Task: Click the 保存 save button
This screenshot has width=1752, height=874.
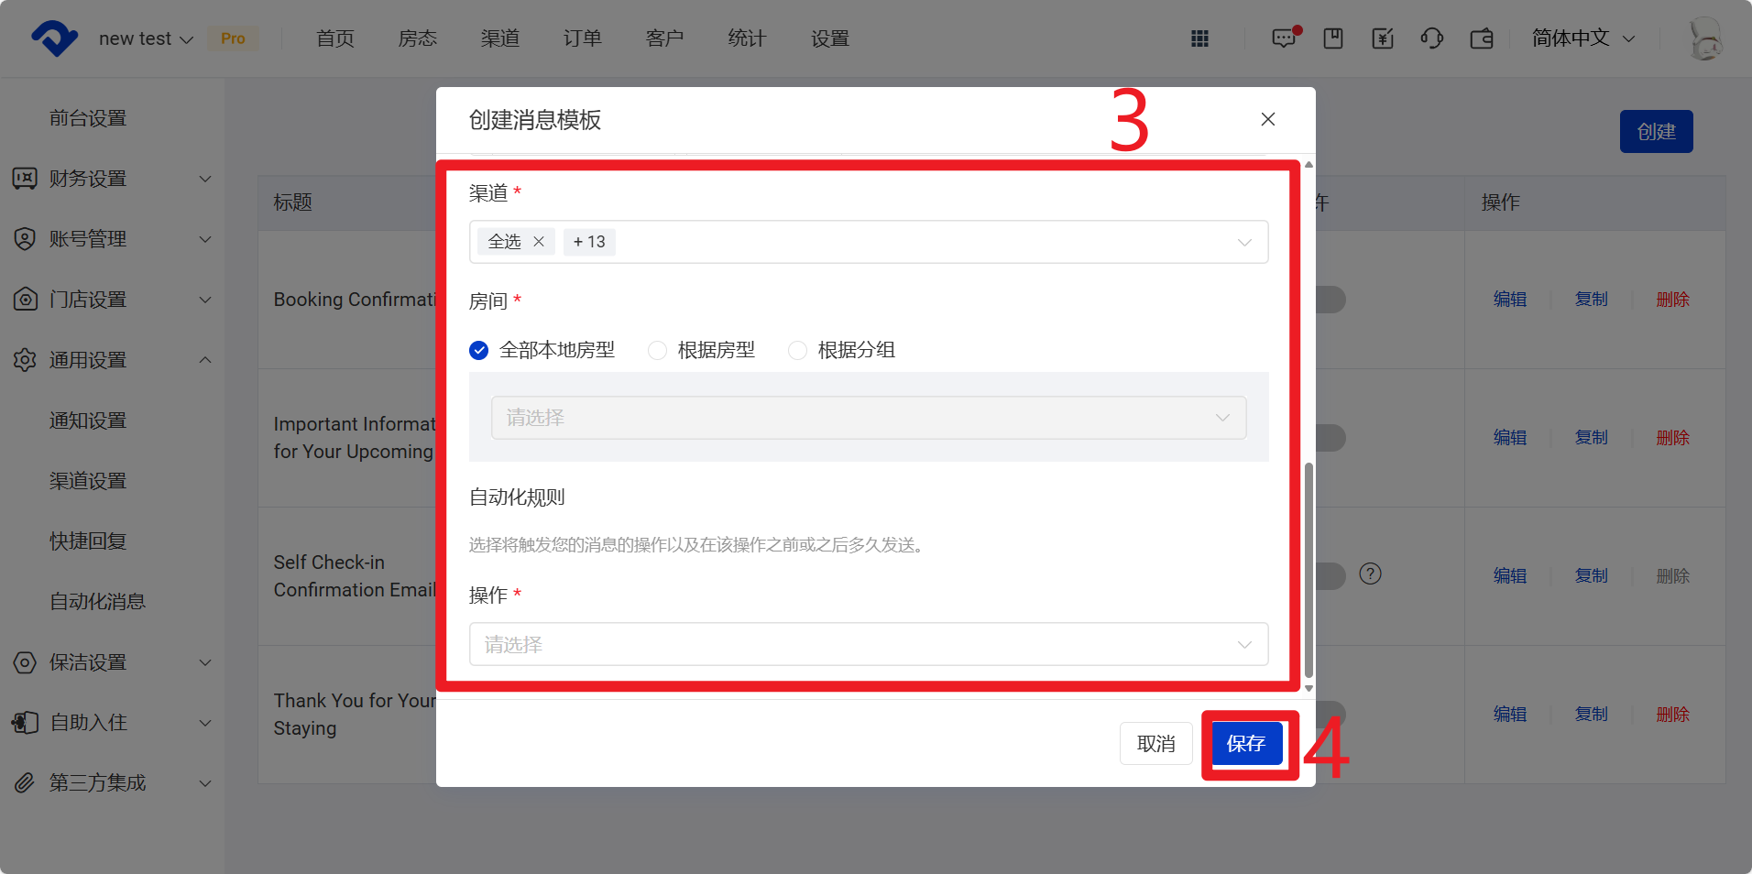Action: 1246,743
